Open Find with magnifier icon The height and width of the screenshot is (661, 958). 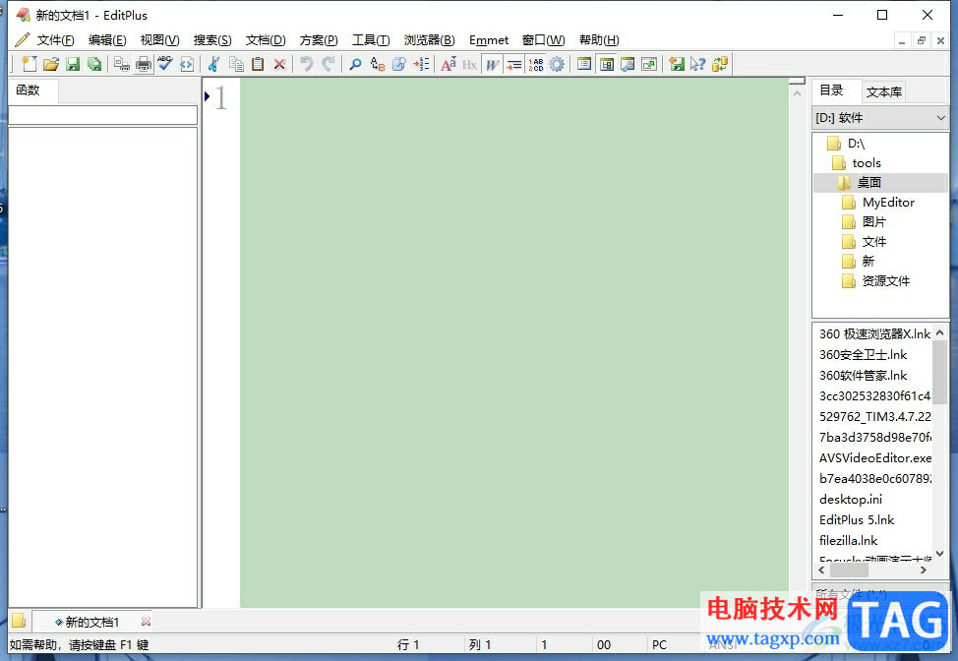click(355, 64)
